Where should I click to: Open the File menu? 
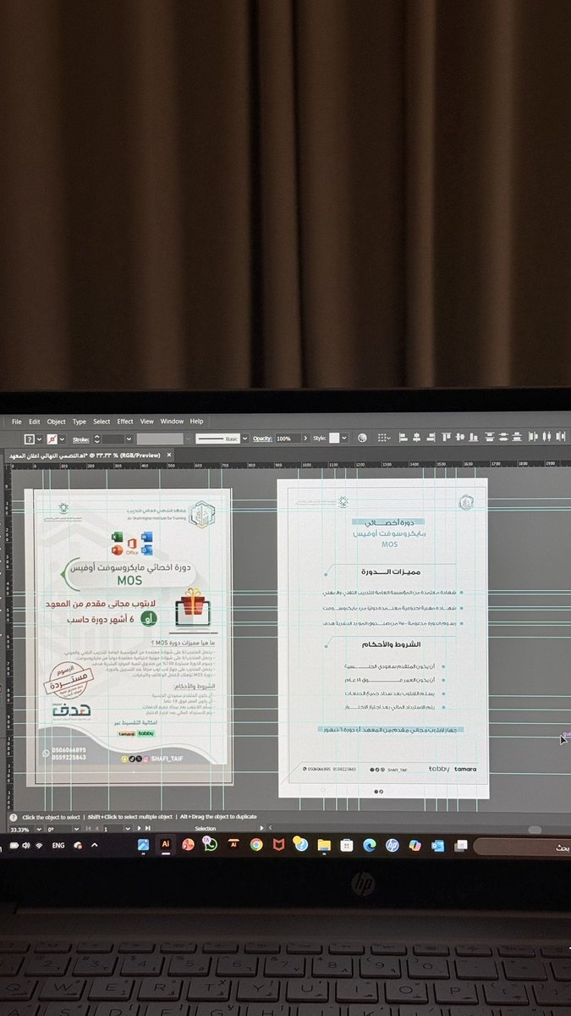(x=17, y=421)
